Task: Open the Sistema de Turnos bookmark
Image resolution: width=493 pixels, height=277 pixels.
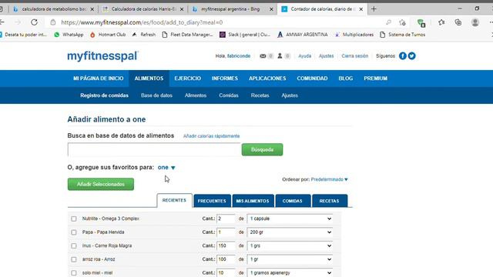Action: coord(402,35)
